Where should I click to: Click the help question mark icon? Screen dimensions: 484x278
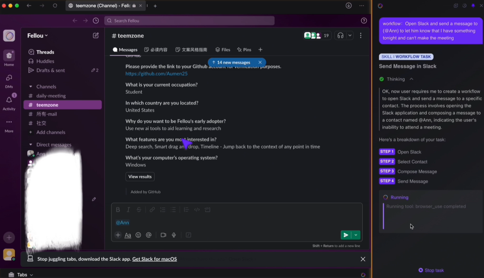tap(364, 21)
